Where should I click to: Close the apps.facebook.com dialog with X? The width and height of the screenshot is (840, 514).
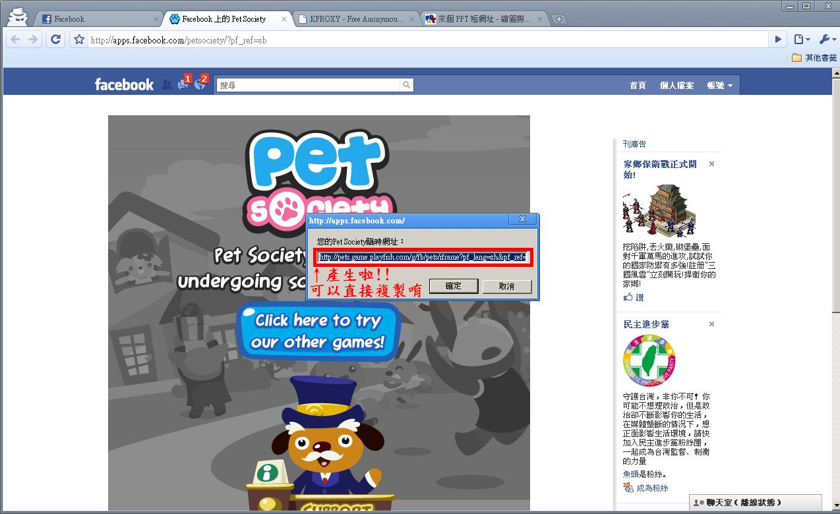pos(523,219)
